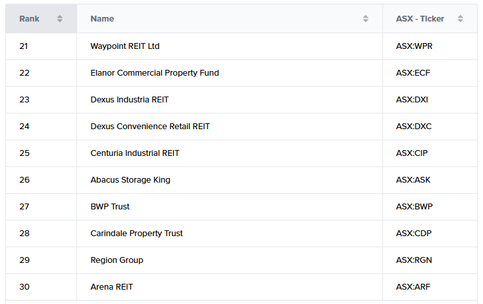
Task: Select Waypoint REIT Ltd name cell
Action: [x=125, y=46]
